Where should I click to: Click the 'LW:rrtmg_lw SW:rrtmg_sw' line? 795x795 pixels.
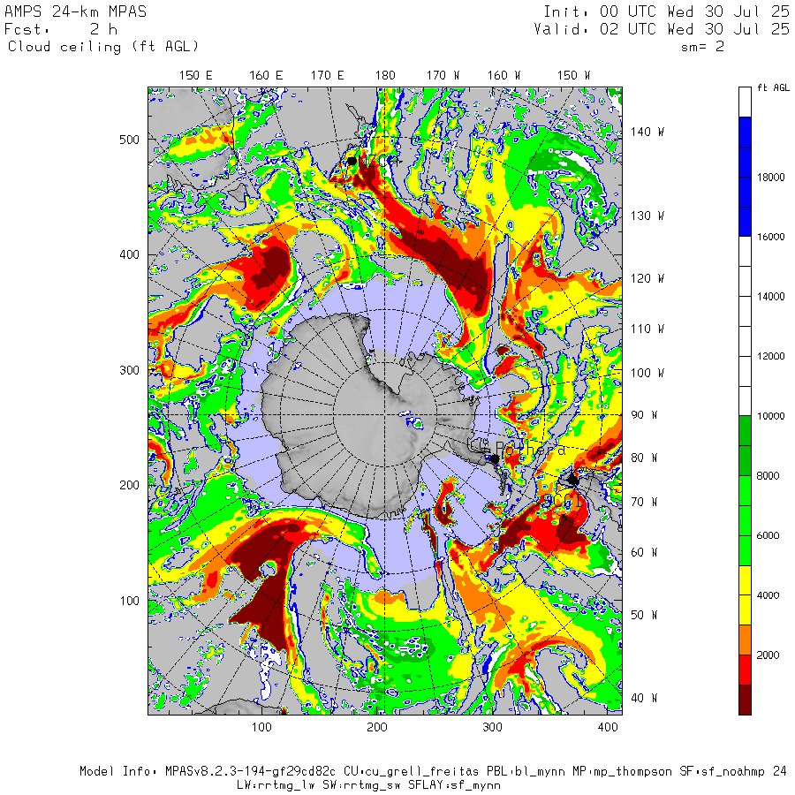coord(369,785)
